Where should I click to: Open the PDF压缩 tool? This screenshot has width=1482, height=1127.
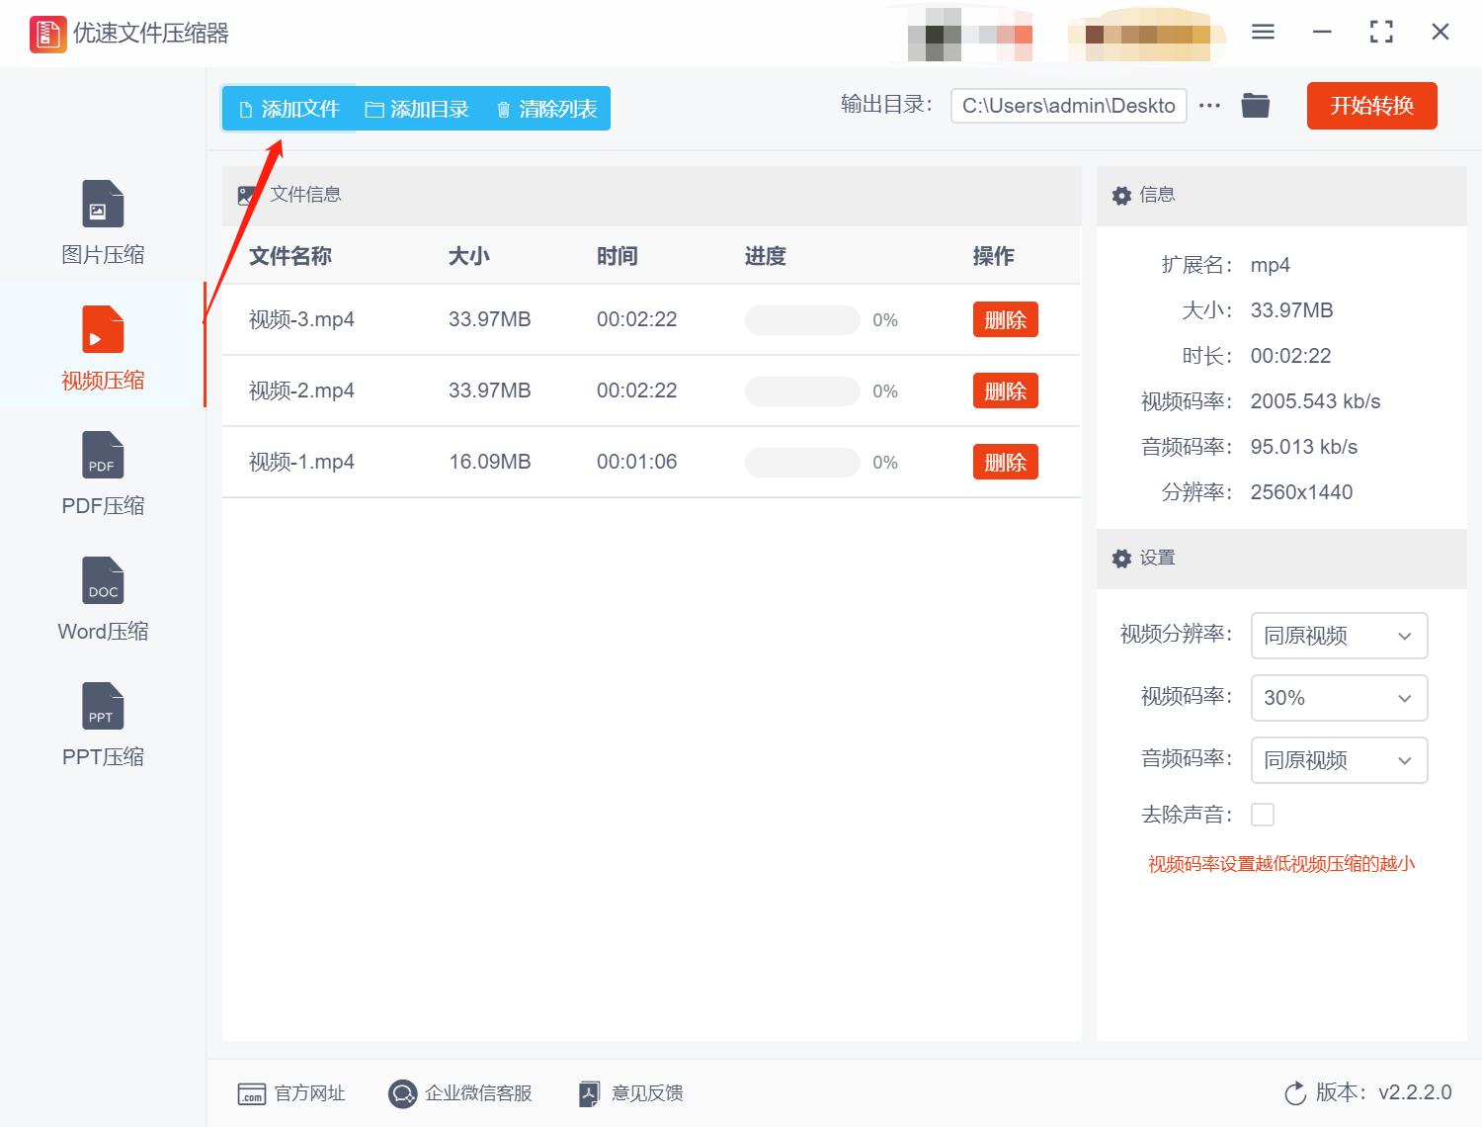coord(102,455)
